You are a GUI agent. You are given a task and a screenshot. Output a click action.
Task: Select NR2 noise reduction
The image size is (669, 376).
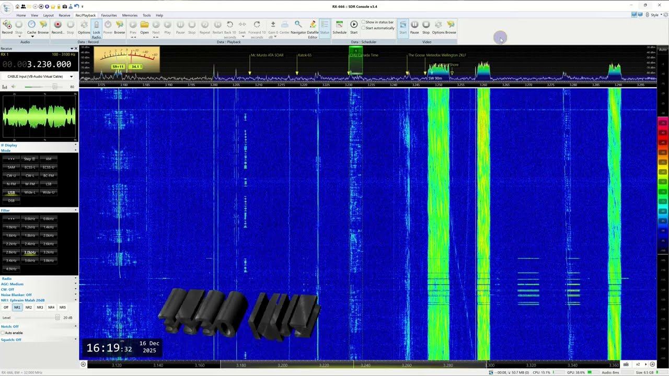[29, 308]
